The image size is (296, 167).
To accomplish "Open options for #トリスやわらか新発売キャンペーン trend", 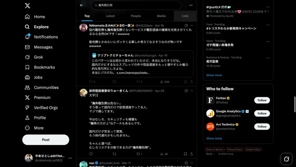I will click(x=268, y=25).
